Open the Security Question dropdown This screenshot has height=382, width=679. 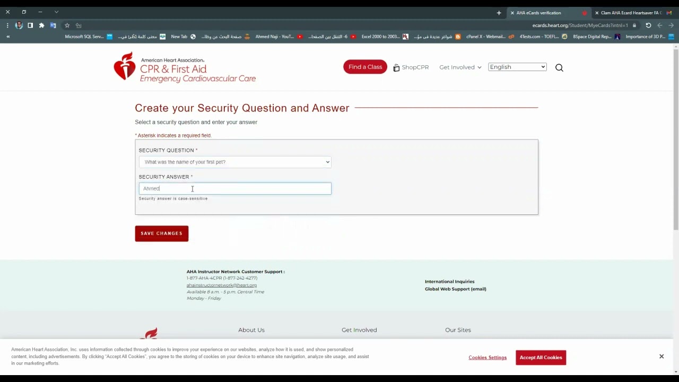(235, 162)
